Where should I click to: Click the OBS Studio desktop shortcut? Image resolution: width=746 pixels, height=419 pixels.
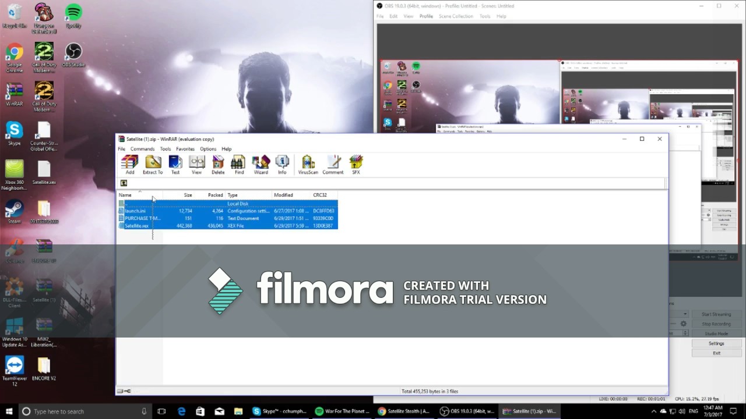click(x=73, y=56)
